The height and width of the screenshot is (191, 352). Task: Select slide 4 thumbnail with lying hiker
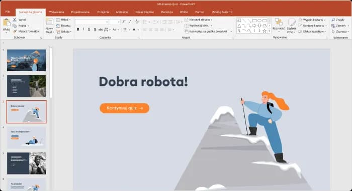26,138
